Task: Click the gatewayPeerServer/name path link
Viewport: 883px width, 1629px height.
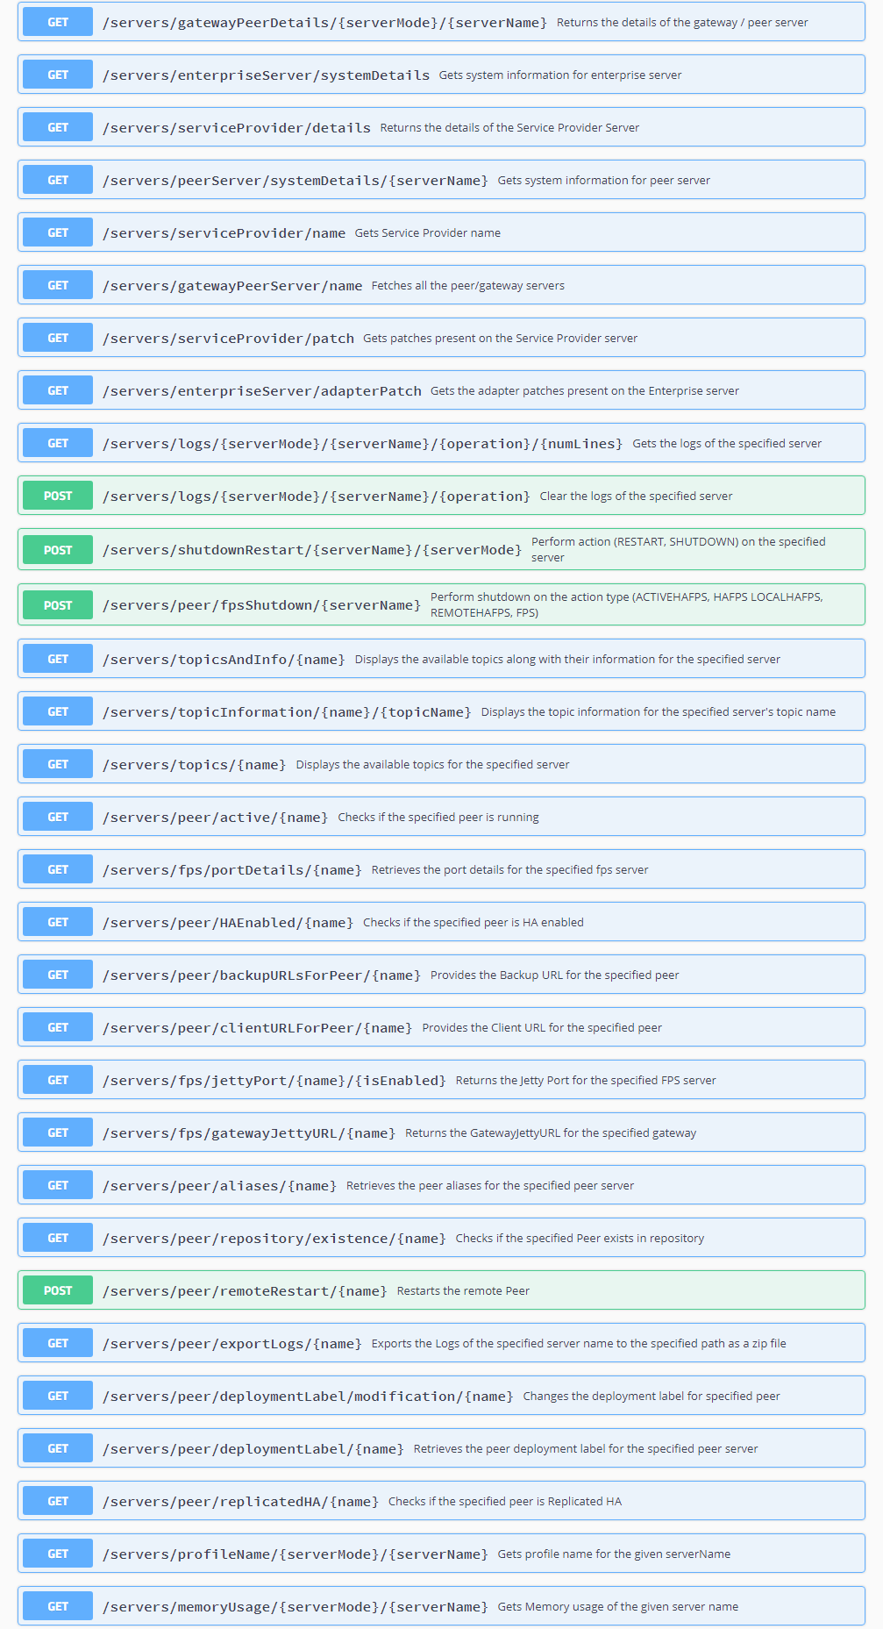Action: pos(232,286)
